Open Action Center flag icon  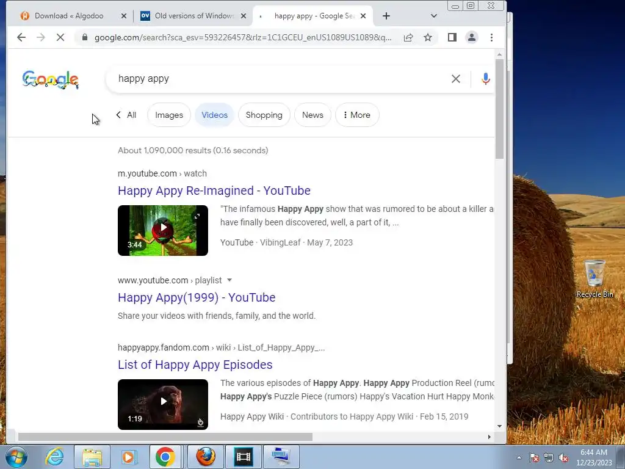click(534, 457)
